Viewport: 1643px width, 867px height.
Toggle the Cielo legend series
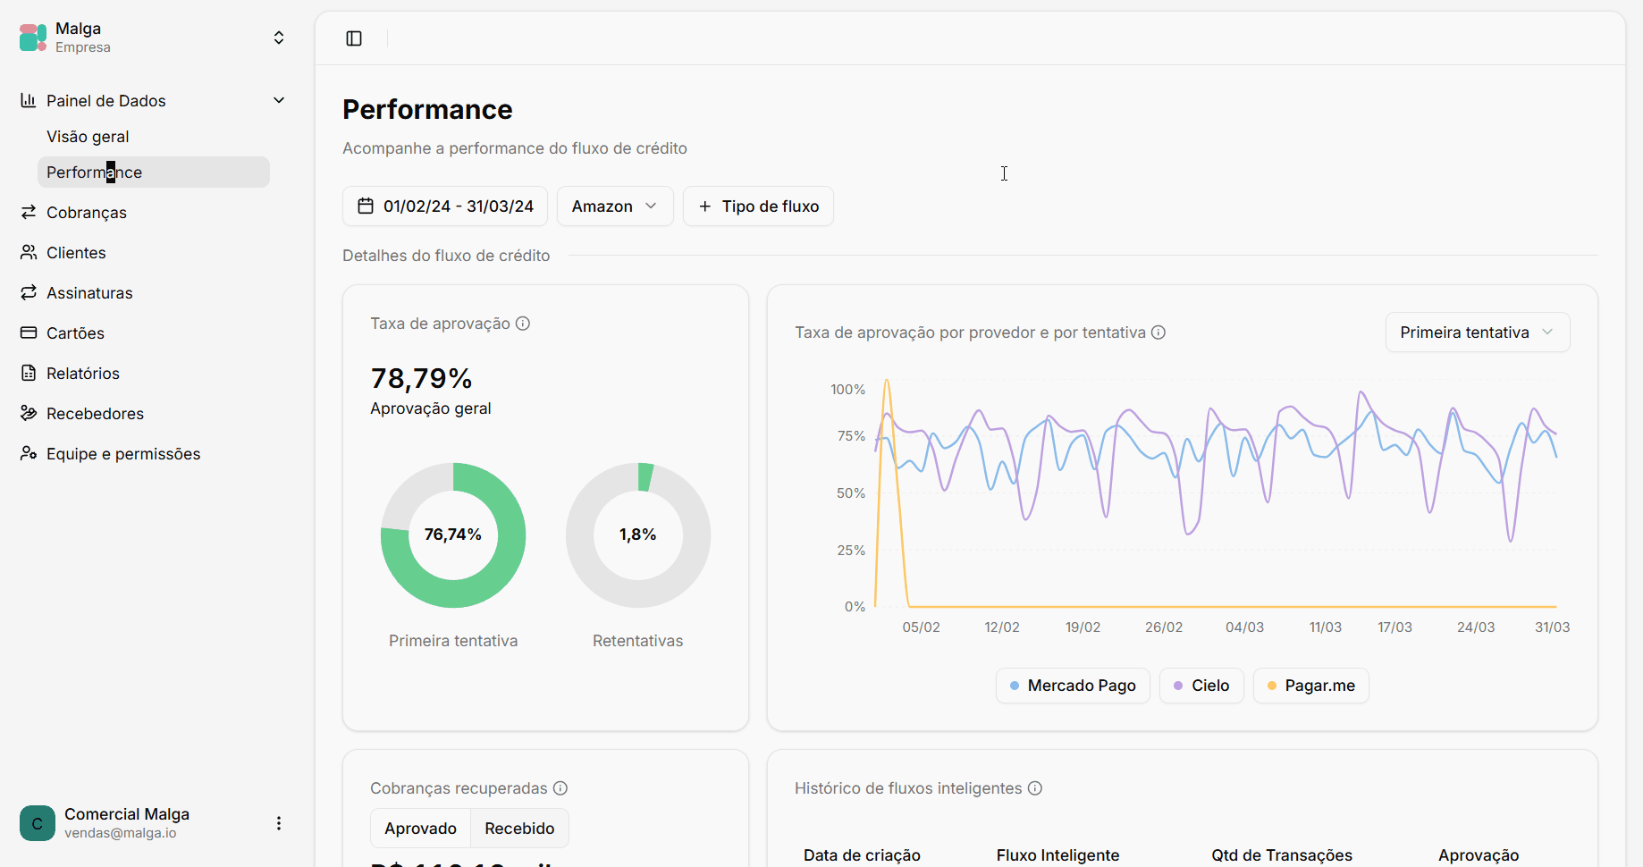point(1201,686)
